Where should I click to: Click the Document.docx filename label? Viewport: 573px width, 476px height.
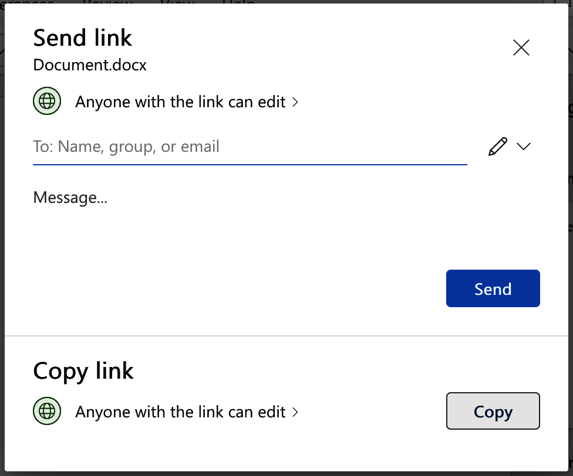[89, 65]
